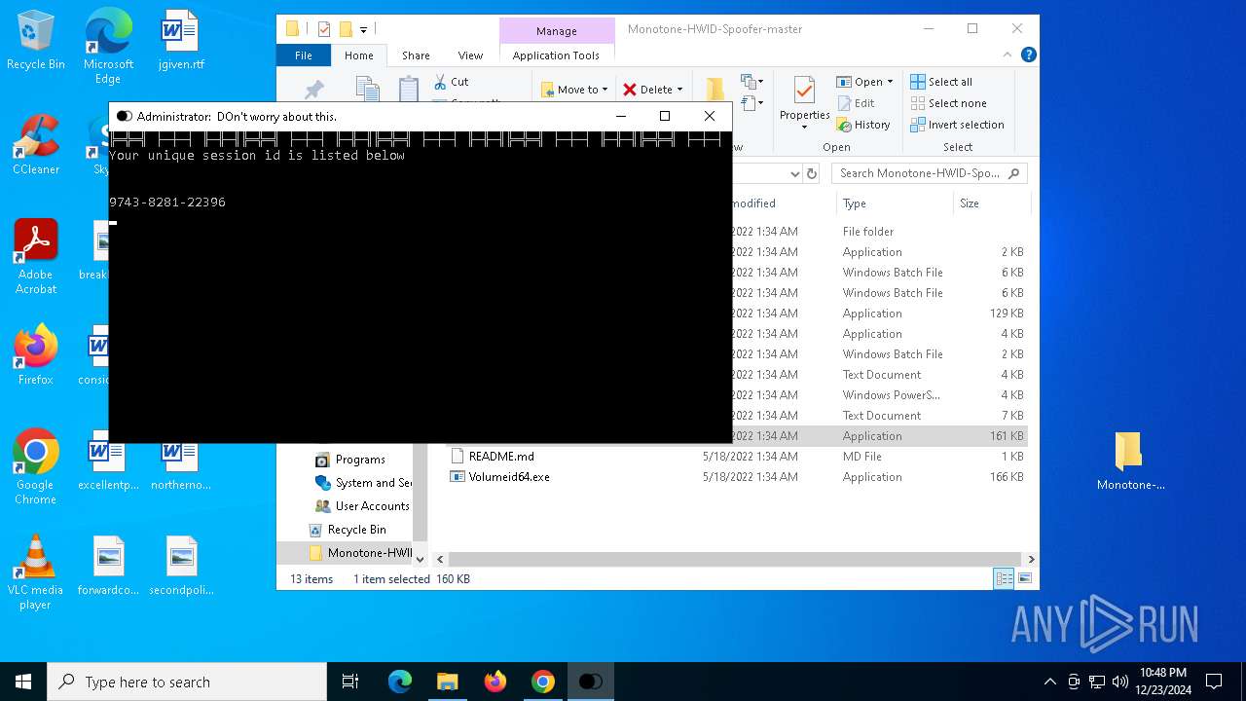The image size is (1246, 701).
Task: Open Microsoft Edge desktop shortcut
Action: point(108,47)
